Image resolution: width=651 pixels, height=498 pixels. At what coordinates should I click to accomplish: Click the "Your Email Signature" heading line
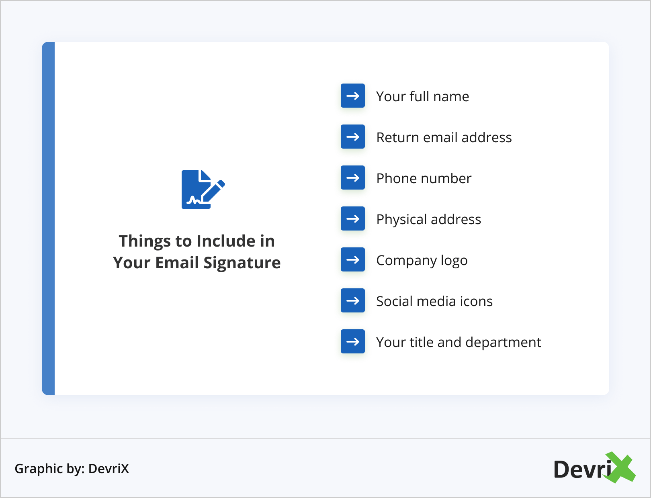(197, 263)
